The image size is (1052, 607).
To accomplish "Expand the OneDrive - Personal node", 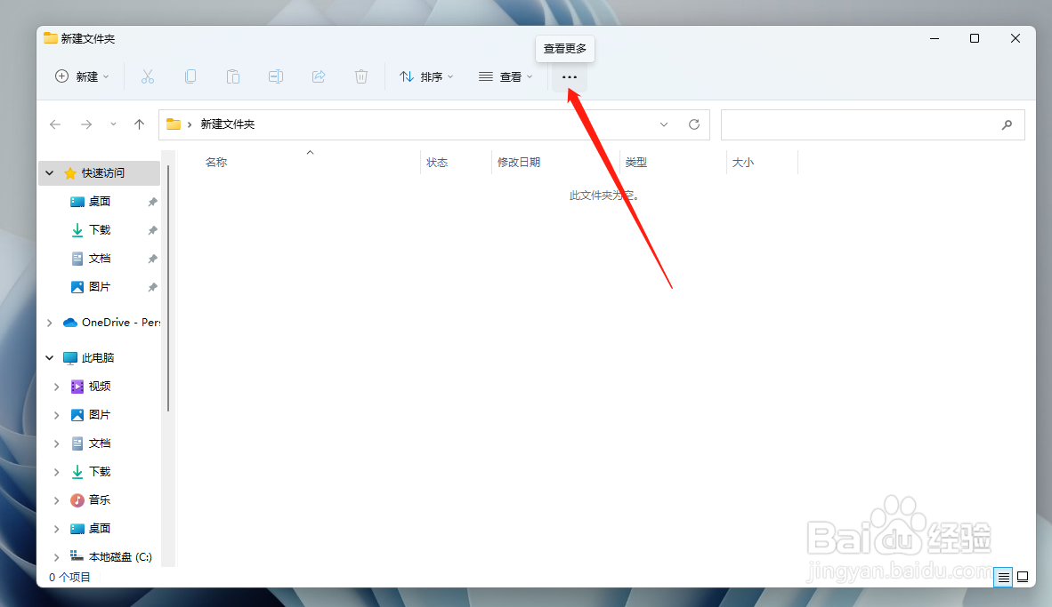I will (x=50, y=323).
